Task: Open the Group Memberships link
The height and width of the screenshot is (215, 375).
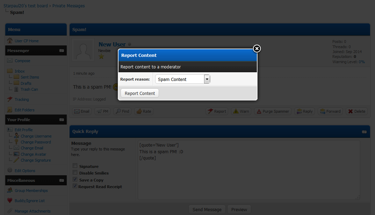Action: pyautogui.click(x=31, y=191)
